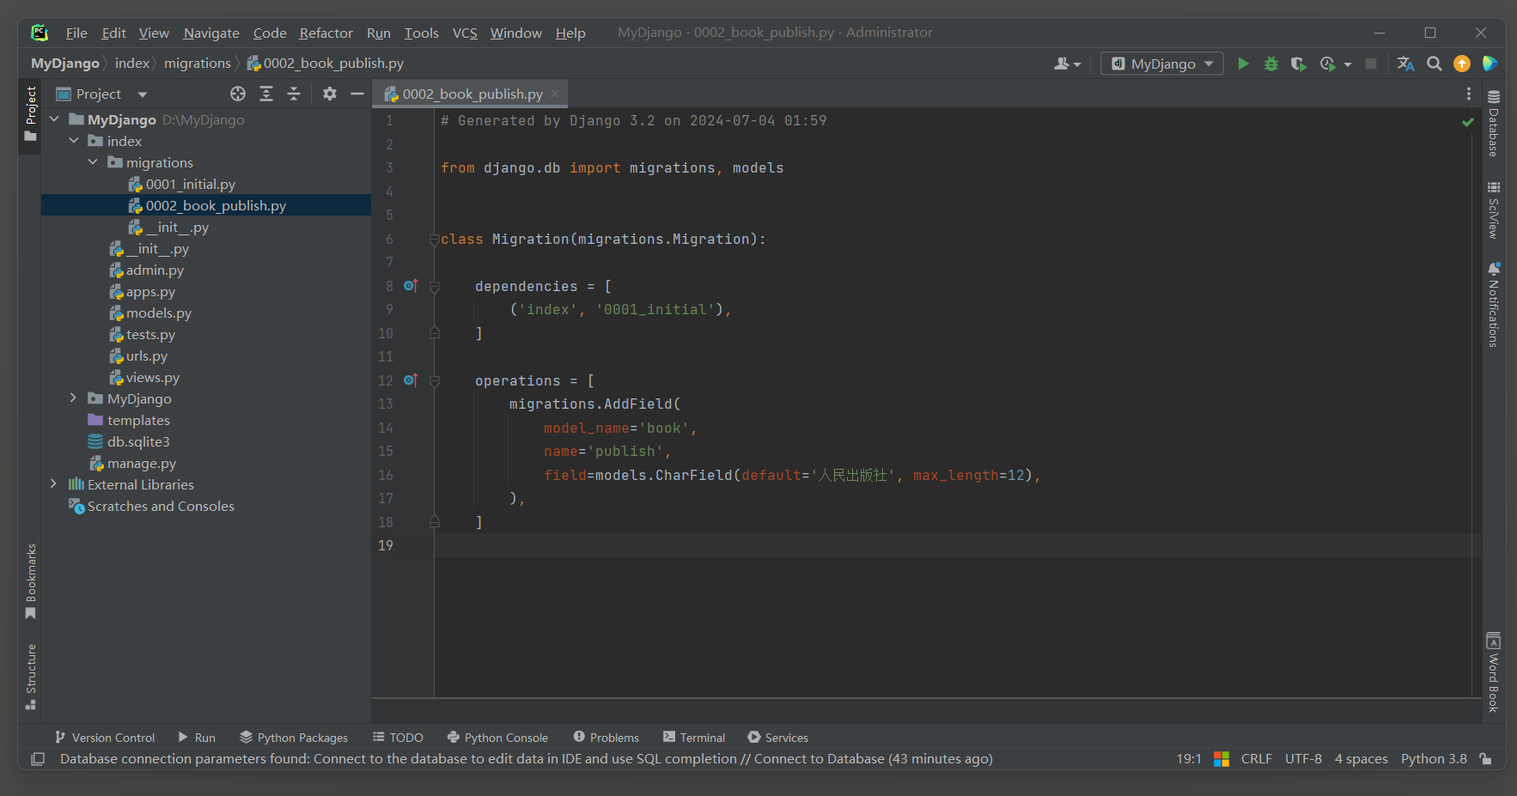Select opened file with crosshair icon
This screenshot has height=796, width=1517.
click(238, 94)
